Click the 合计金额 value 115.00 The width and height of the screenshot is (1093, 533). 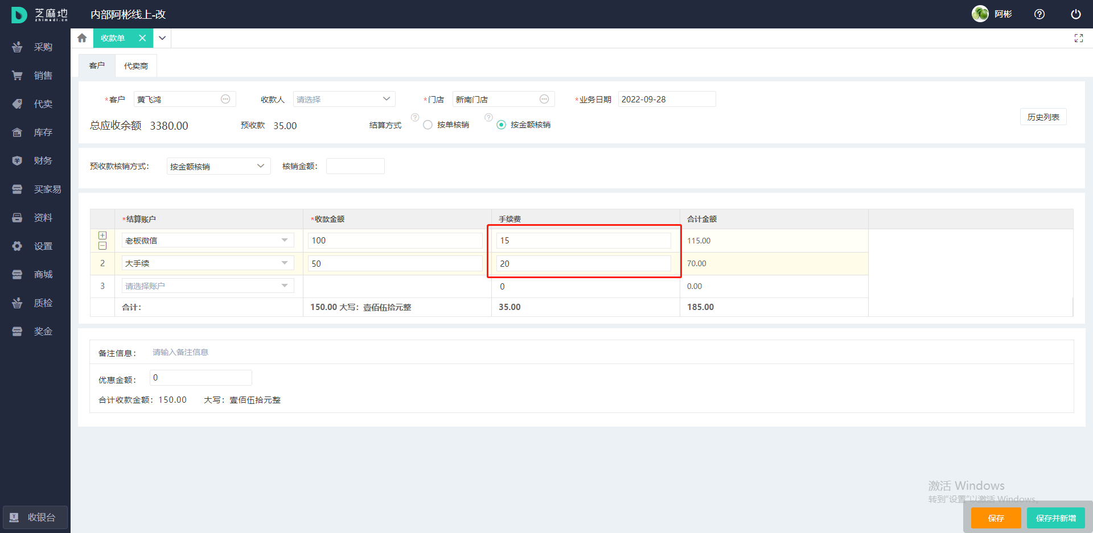tap(698, 241)
